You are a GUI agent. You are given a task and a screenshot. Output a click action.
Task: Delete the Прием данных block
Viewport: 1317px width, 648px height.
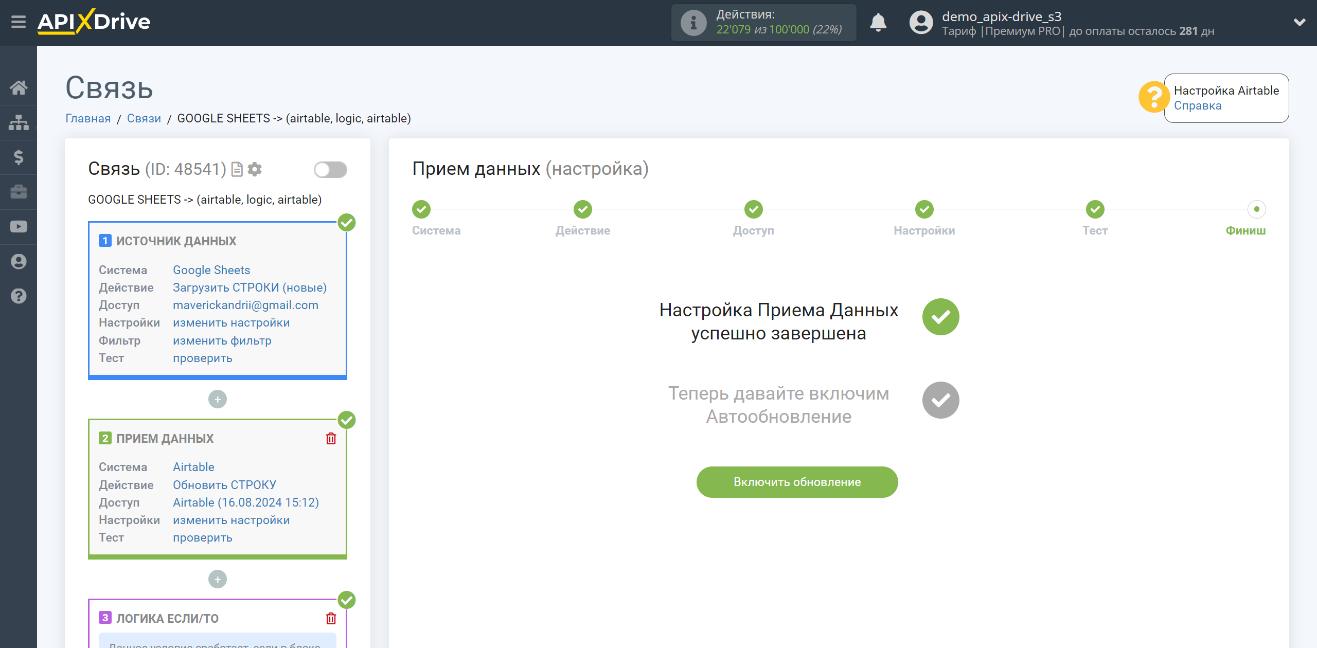(331, 438)
